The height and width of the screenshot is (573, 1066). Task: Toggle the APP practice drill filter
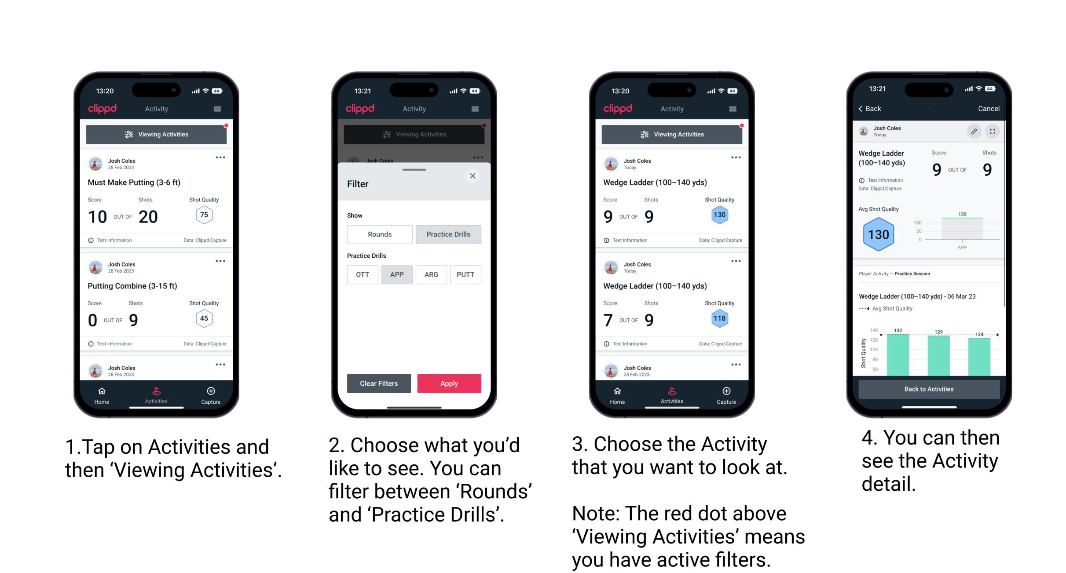(396, 274)
